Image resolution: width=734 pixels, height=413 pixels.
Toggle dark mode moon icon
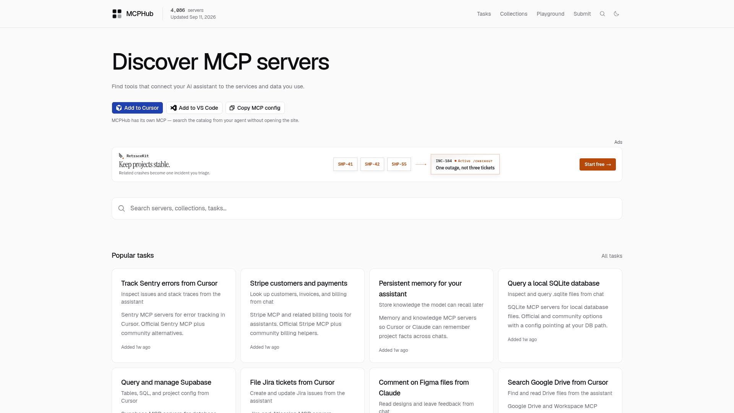tap(616, 14)
